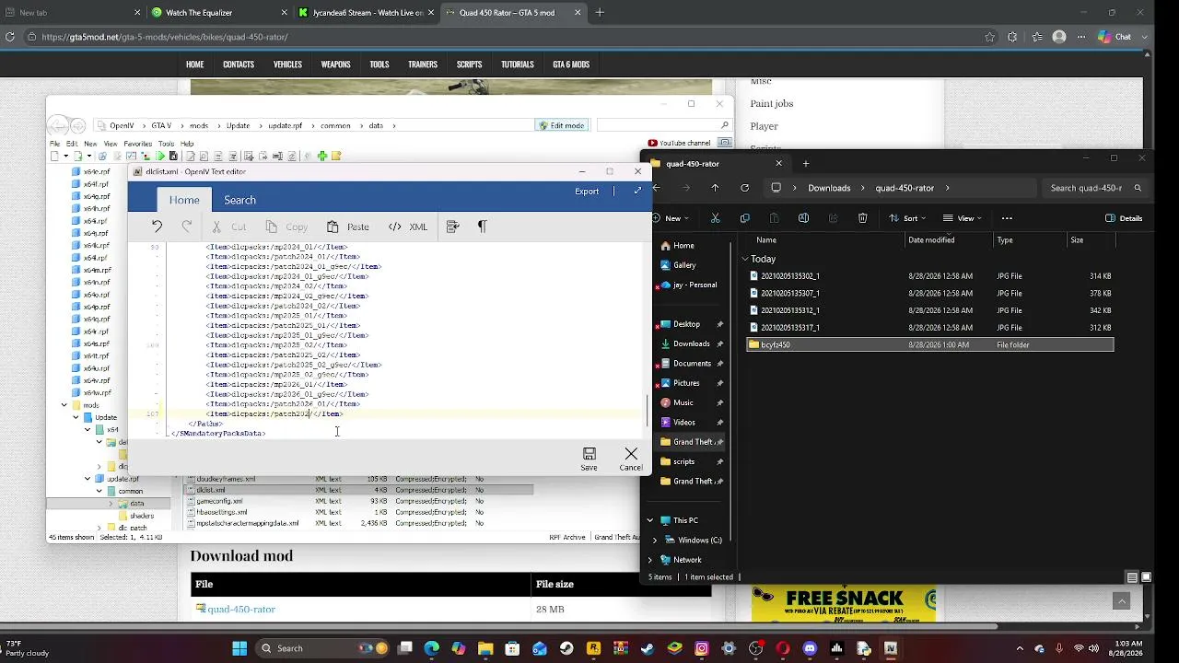Add a new tab in File Explorer
The image size is (1179, 663).
point(806,164)
